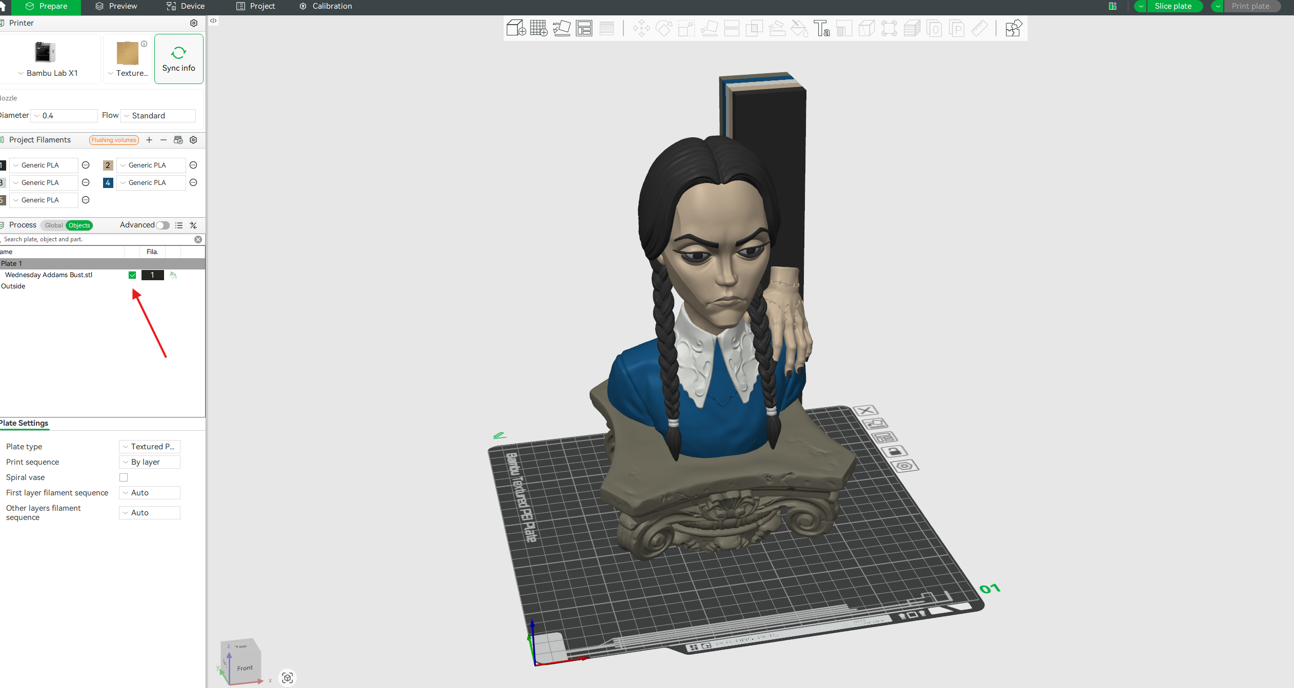The height and width of the screenshot is (688, 1294).
Task: Open Other layers filament sequence dropdown
Action: (150, 513)
